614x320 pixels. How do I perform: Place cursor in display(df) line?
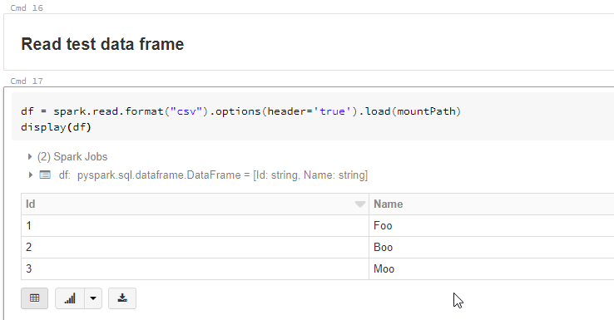coord(56,127)
